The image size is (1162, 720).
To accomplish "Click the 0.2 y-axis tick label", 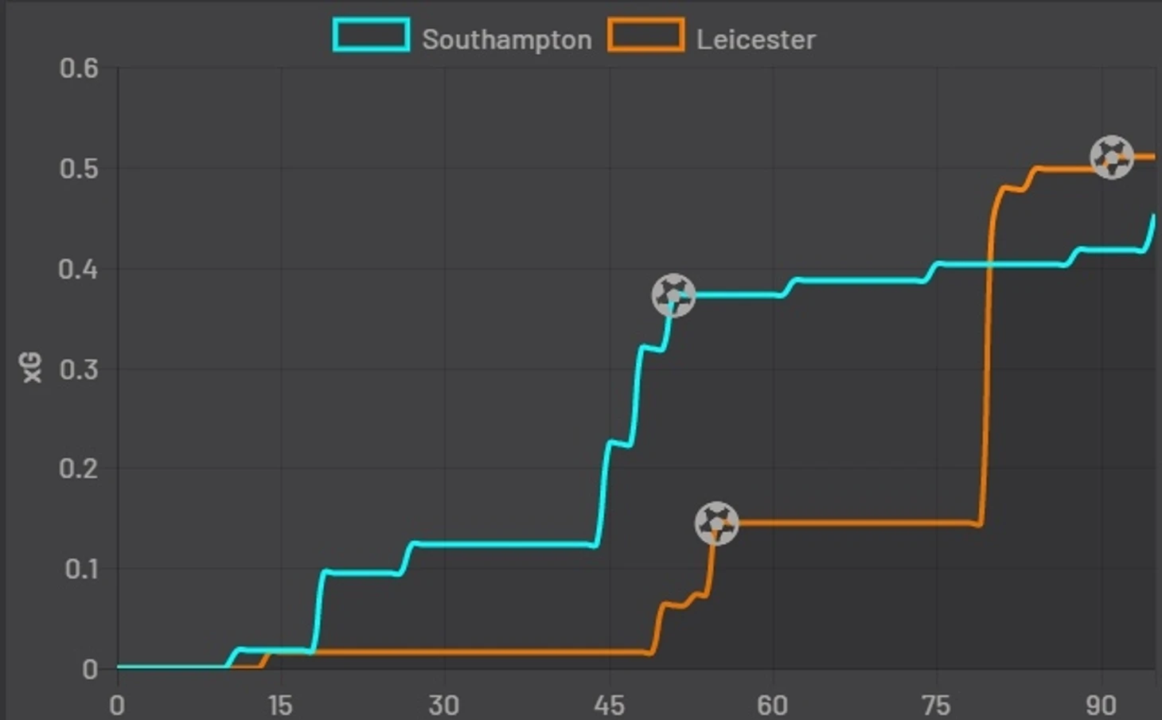I will (79, 468).
